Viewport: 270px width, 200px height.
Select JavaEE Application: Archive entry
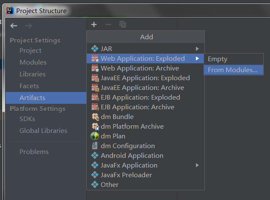click(146, 88)
